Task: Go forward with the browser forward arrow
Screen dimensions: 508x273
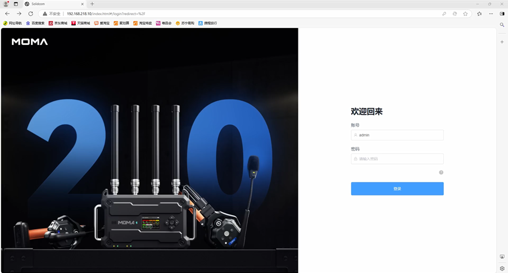Action: tap(19, 13)
